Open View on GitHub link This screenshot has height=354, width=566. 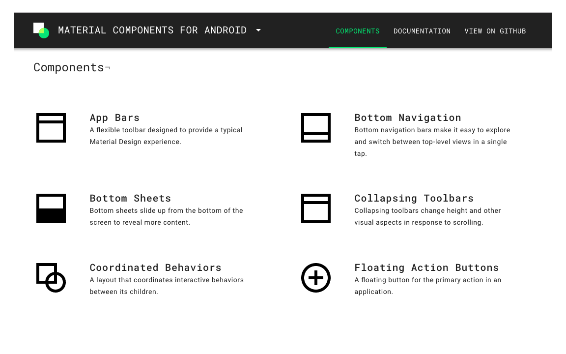pos(495,31)
